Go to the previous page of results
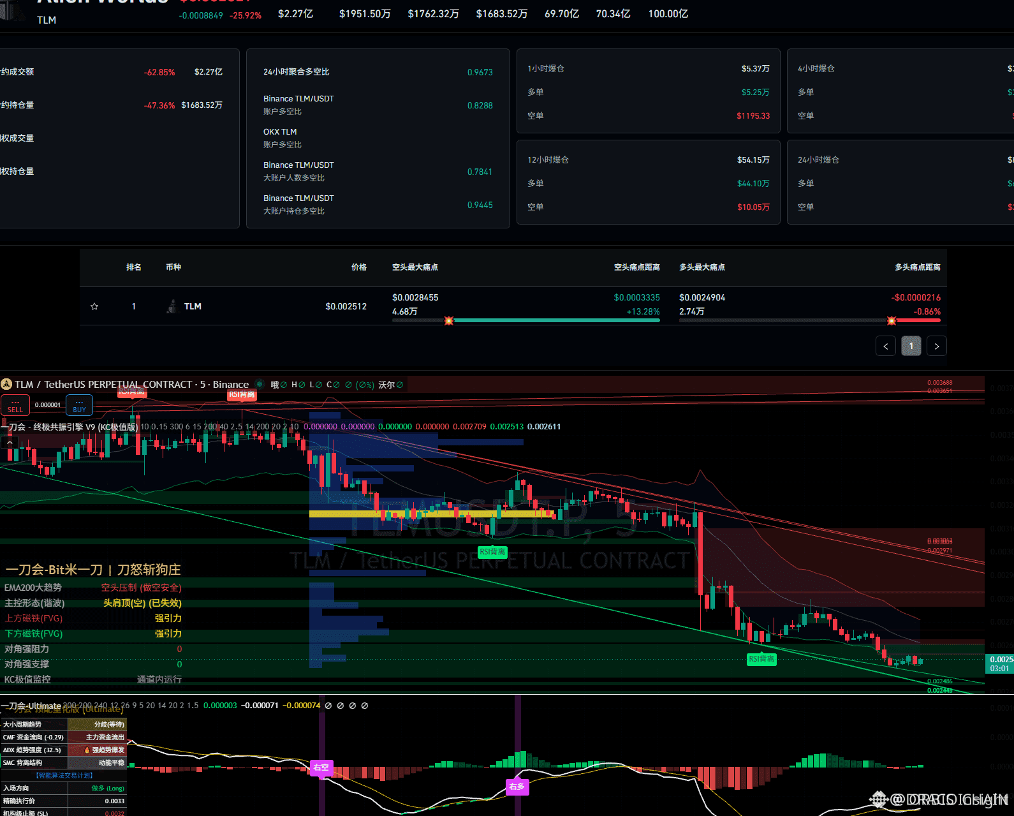1014x816 pixels. pyautogui.click(x=886, y=346)
